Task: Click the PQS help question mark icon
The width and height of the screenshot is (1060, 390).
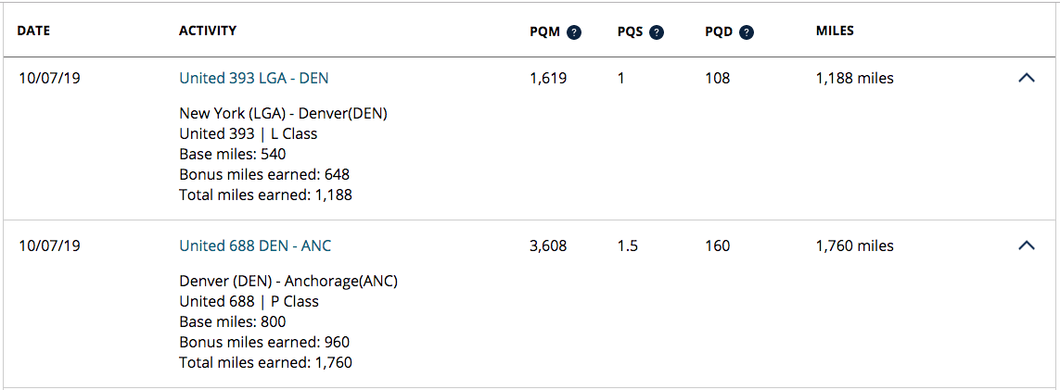Action: 657,32
